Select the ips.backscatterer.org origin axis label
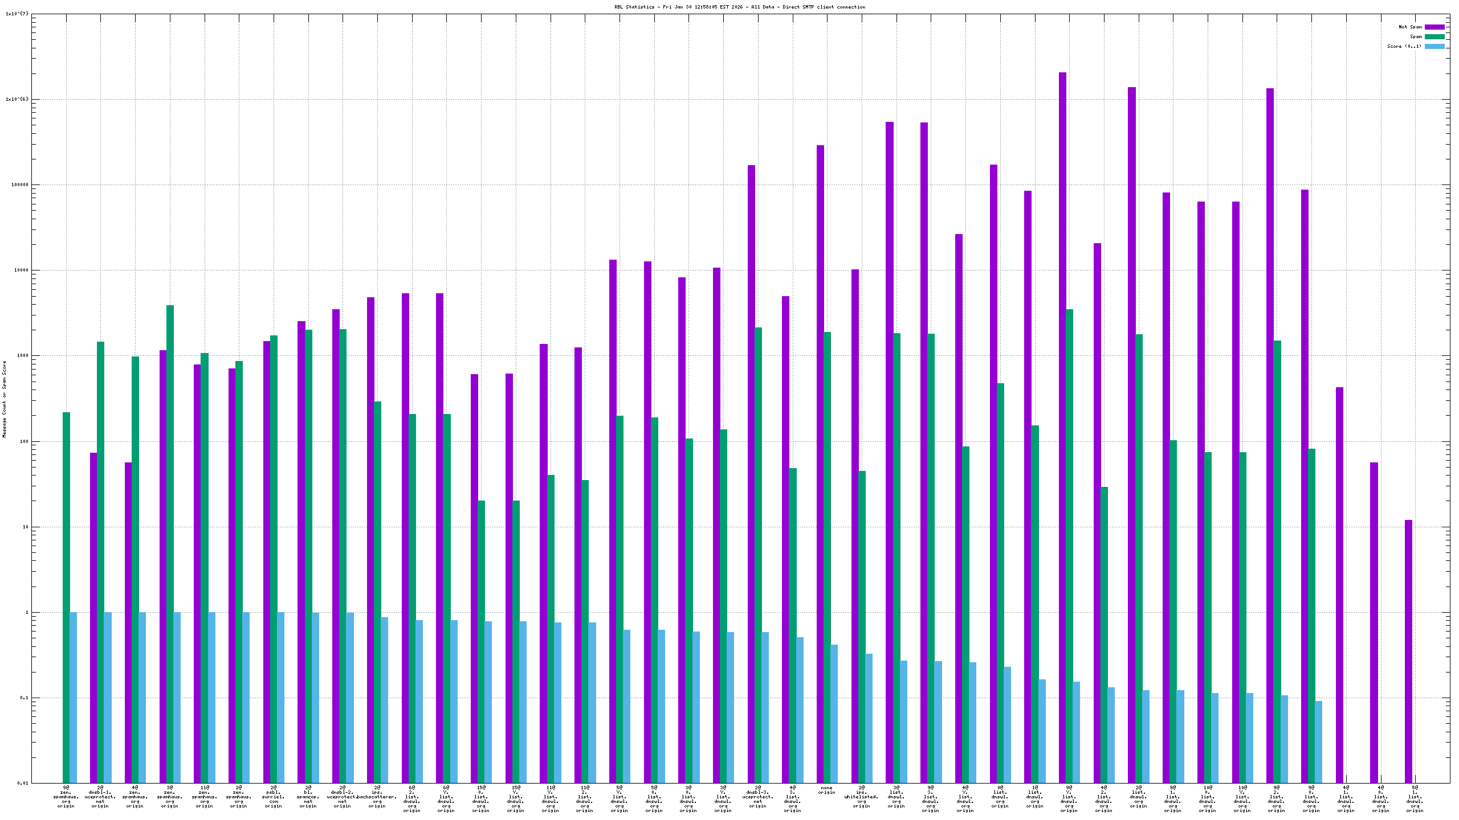Viewport: 1459px width, 820px height. coord(377,797)
